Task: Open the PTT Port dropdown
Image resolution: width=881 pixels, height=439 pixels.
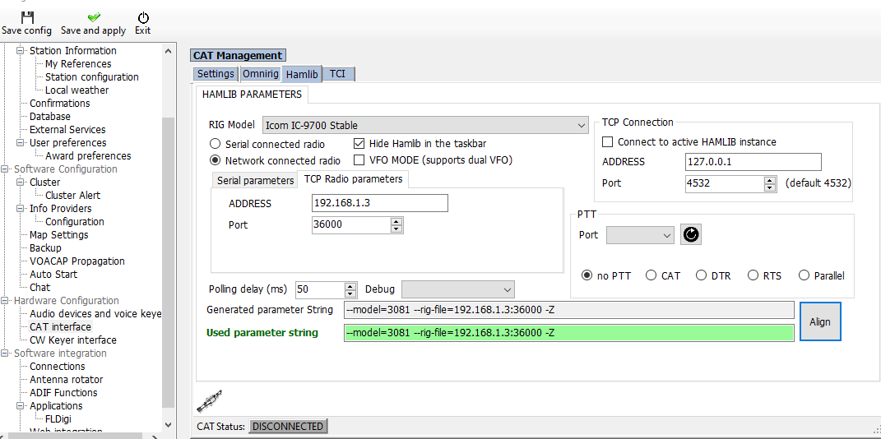Action: [641, 235]
